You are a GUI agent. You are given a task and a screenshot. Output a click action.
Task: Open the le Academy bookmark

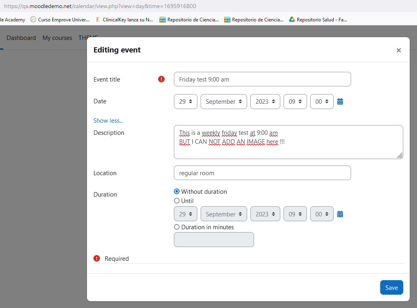13,20
